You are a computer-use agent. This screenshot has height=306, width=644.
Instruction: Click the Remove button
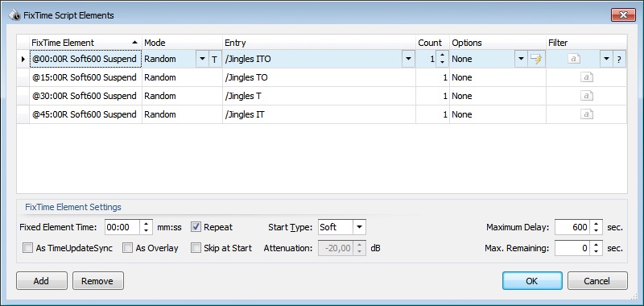click(97, 281)
